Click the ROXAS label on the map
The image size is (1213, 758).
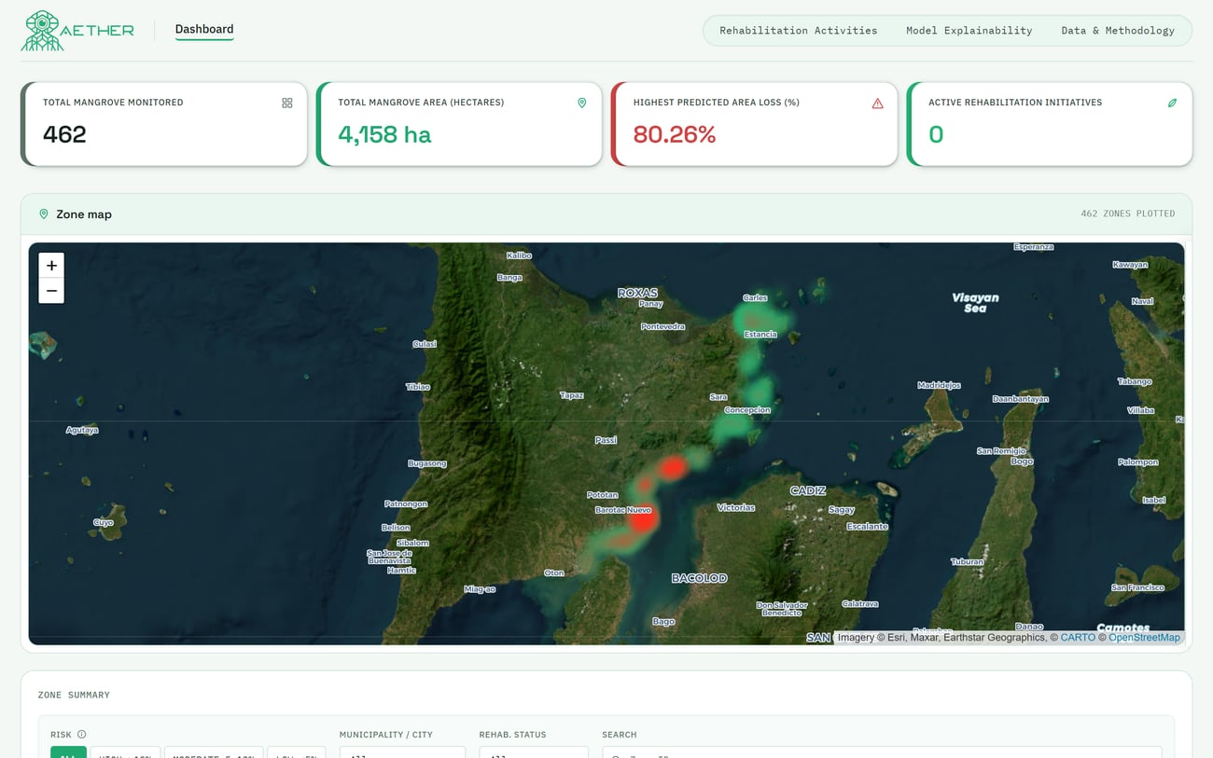pos(637,293)
